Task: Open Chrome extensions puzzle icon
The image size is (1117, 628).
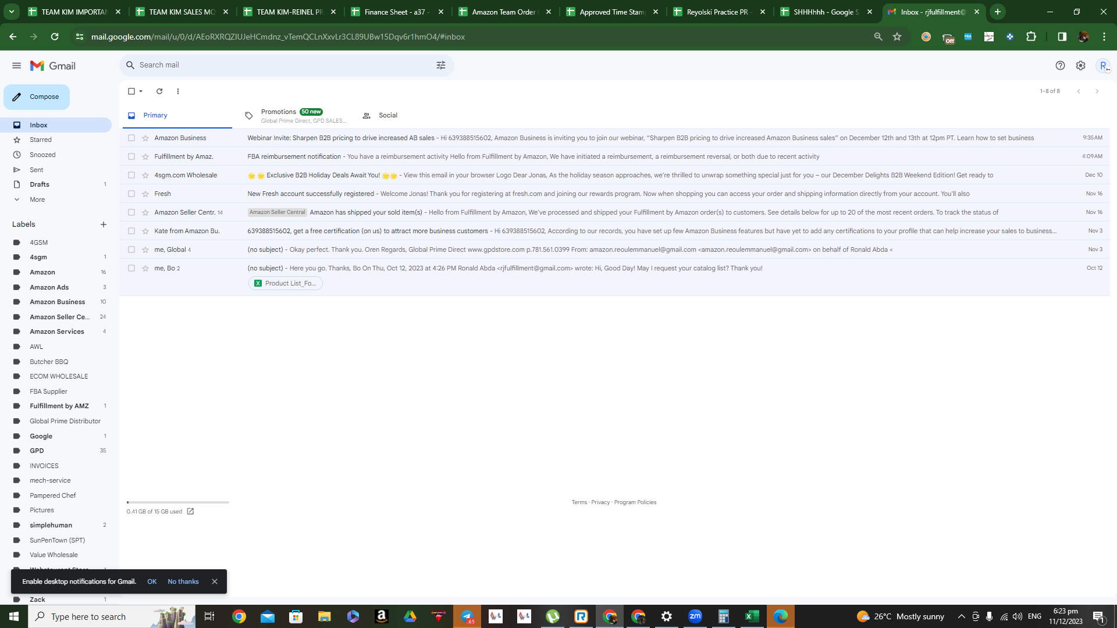Action: [x=1031, y=37]
